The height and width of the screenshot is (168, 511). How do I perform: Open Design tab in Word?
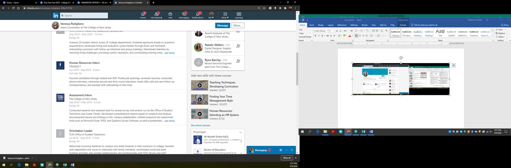coord(321,25)
